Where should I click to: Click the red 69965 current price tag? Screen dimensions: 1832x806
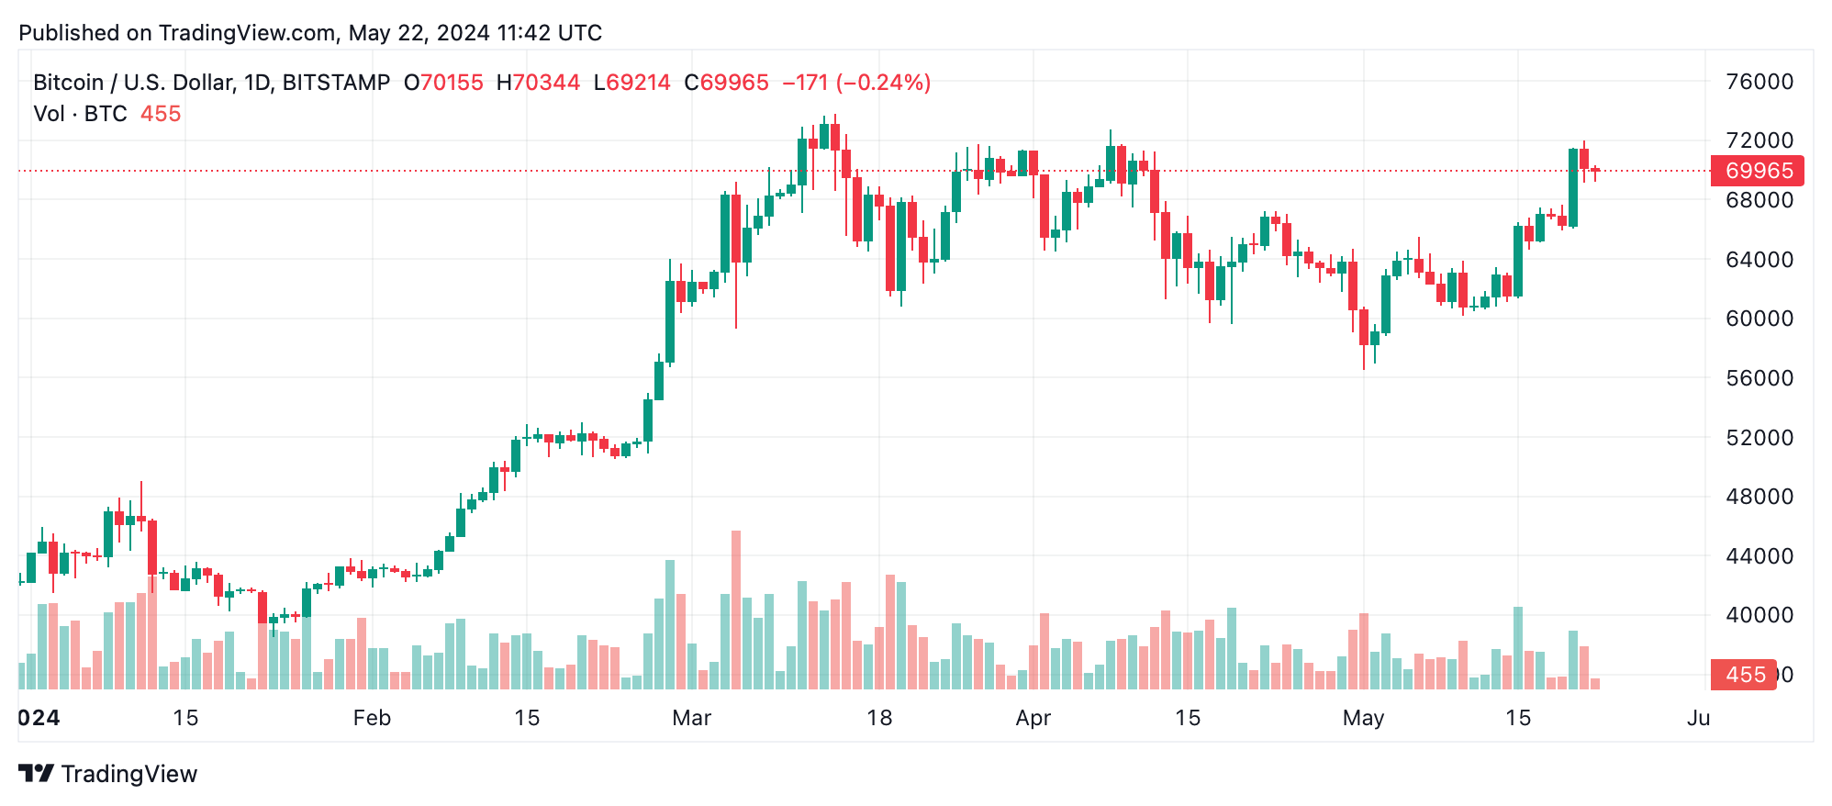click(x=1757, y=171)
